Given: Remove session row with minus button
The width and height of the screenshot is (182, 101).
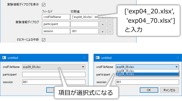Looking at the screenshot, I should 110,32.
